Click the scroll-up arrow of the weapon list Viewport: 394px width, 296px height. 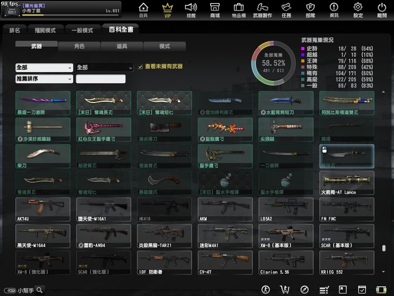pos(383,92)
